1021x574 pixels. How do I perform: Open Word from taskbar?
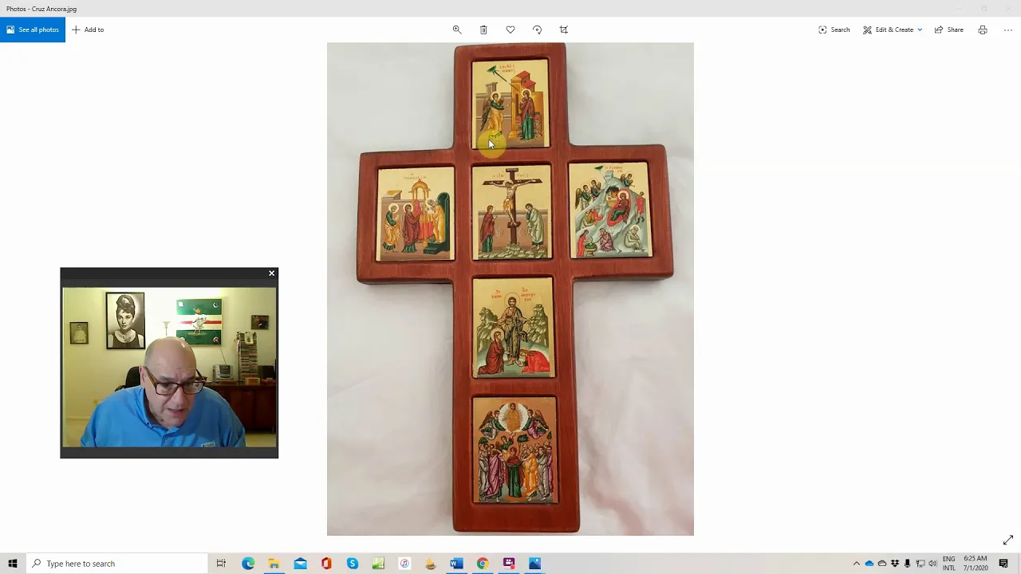point(456,564)
